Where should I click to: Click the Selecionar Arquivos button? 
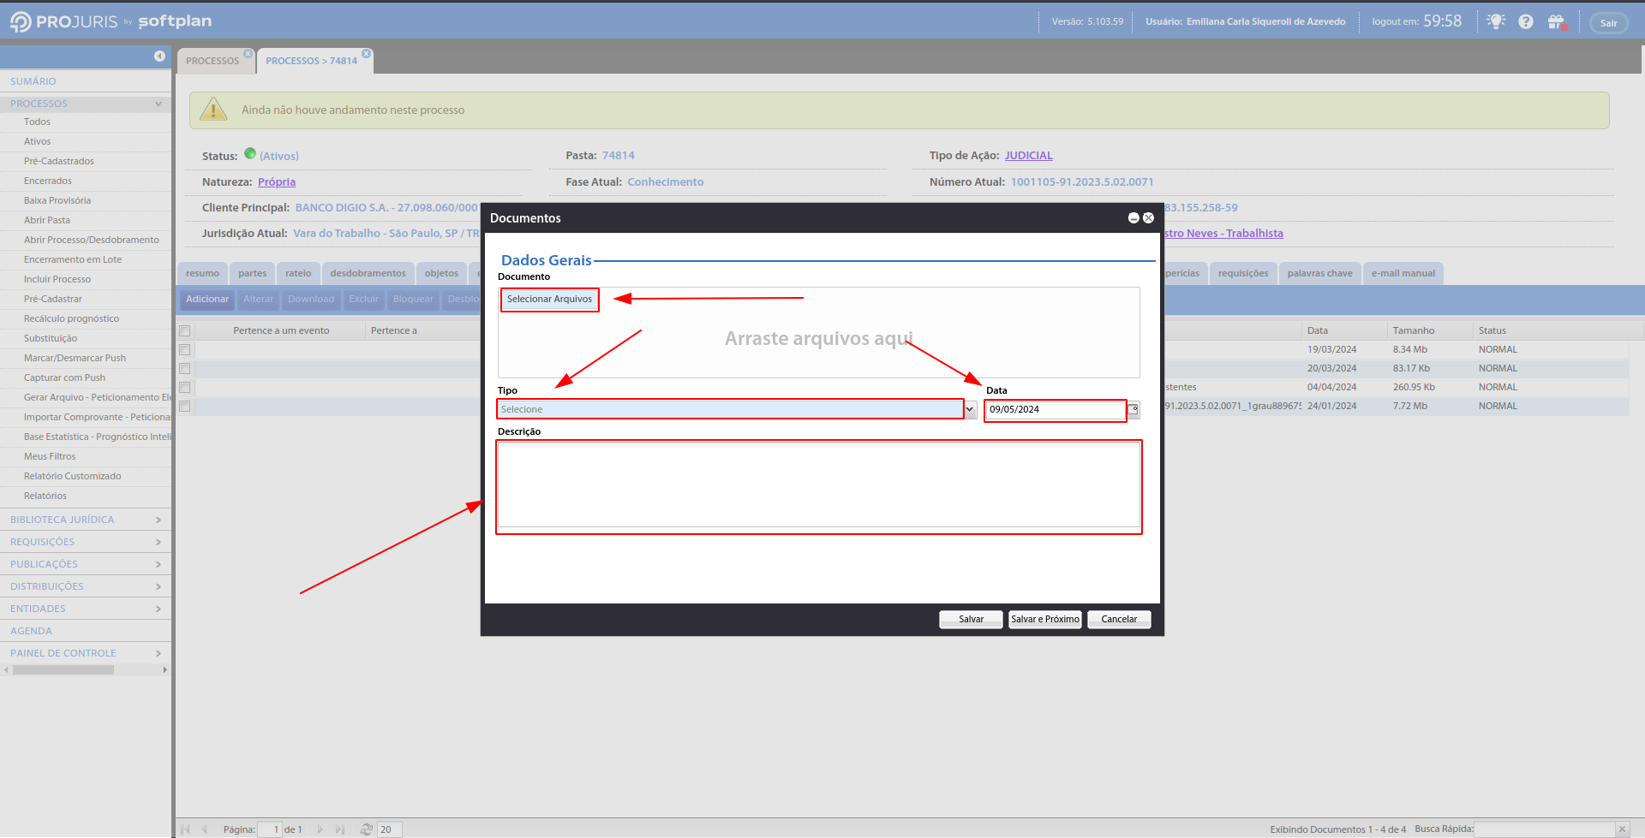pyautogui.click(x=549, y=300)
